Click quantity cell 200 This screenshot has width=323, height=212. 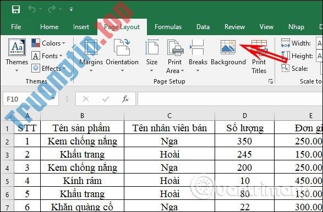(x=244, y=167)
